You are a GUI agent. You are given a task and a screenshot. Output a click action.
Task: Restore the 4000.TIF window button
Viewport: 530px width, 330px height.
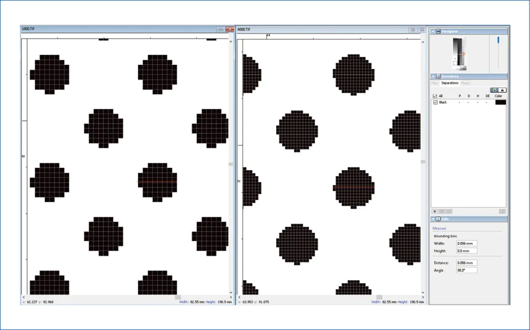(413, 30)
